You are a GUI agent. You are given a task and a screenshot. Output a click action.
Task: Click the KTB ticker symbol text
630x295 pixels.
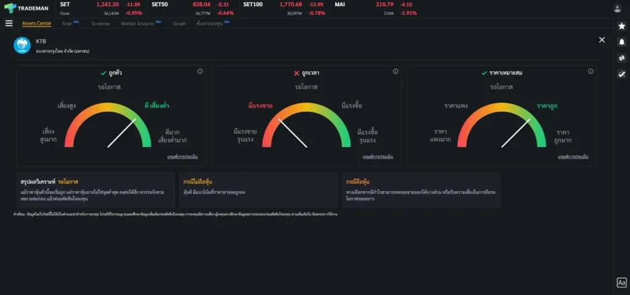point(41,41)
